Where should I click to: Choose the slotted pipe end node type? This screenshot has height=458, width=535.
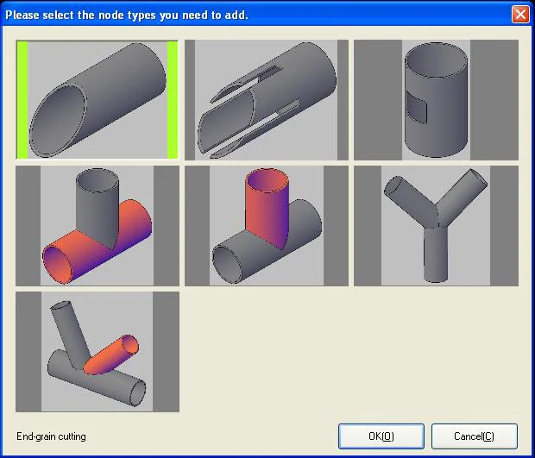(267, 100)
